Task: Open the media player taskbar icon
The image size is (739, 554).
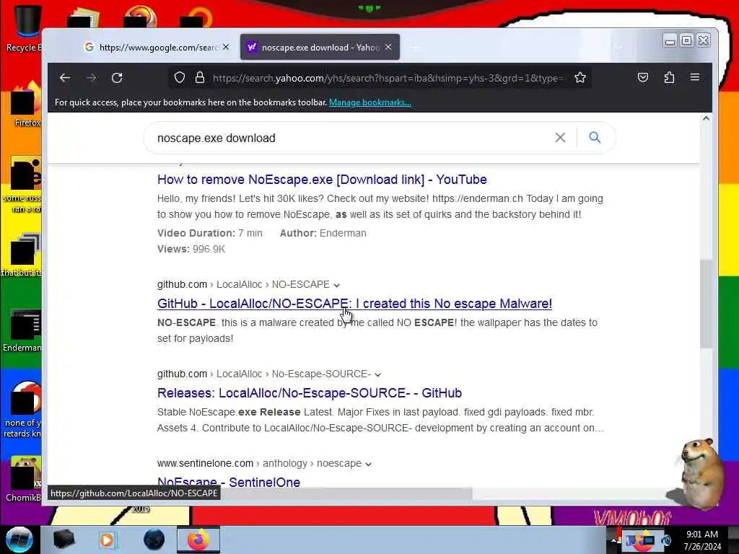Action: pyautogui.click(x=108, y=540)
